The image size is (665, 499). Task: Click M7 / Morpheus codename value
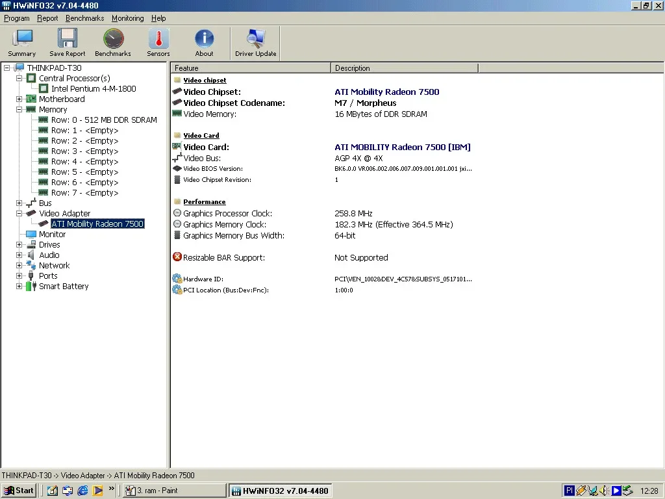(x=365, y=103)
